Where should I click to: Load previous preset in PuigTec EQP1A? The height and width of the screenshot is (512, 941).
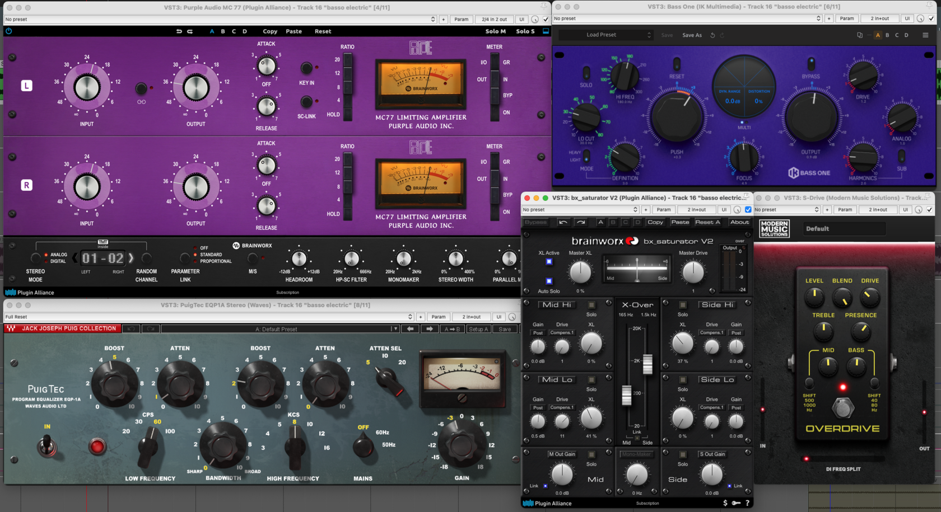click(x=411, y=329)
